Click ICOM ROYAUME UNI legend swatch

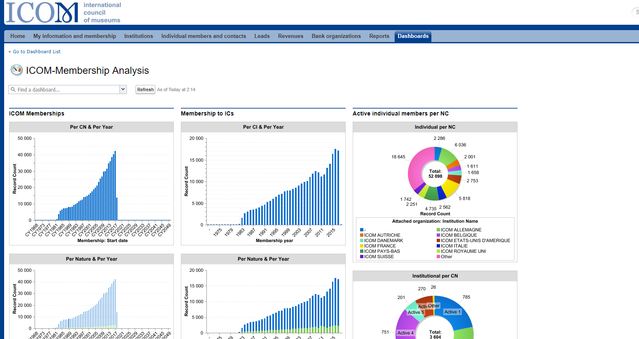click(438, 251)
